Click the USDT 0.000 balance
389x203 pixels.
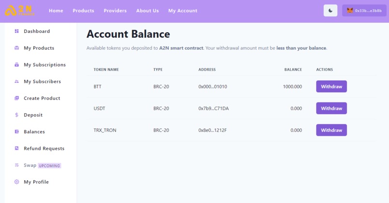296,108
